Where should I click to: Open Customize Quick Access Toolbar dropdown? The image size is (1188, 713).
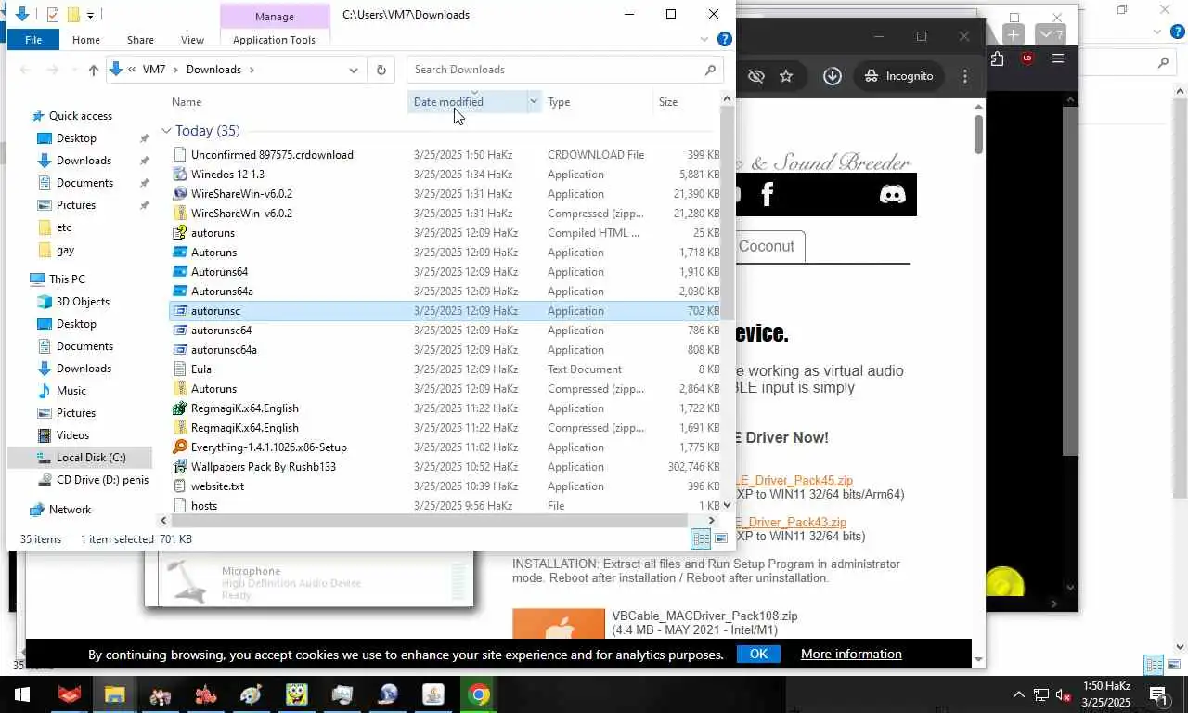[90, 15]
